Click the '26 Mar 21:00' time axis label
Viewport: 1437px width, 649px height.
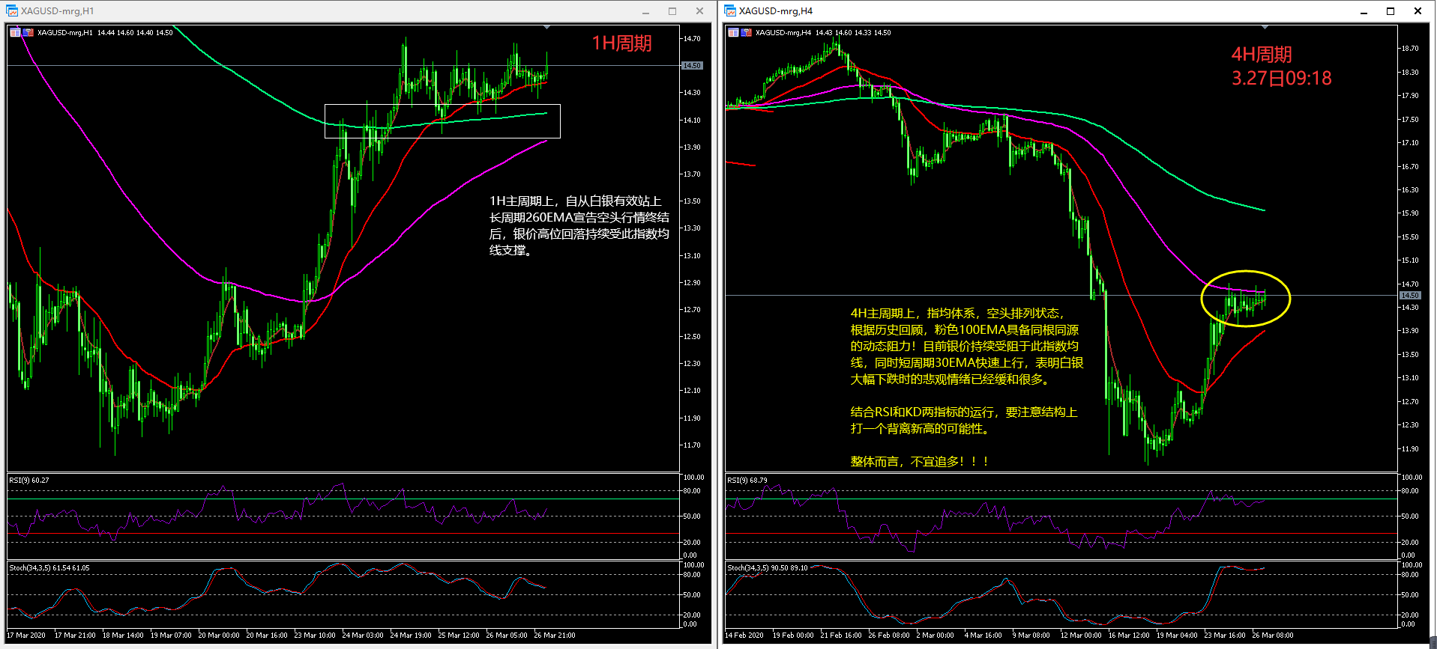pos(555,636)
